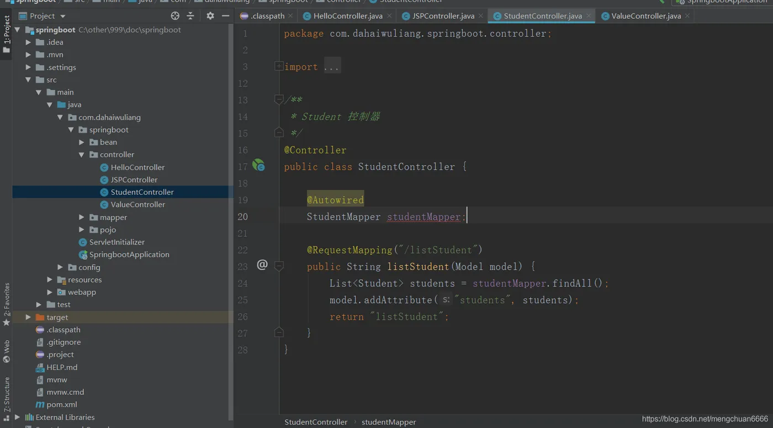Viewport: 773px width, 428px height.
Task: Click the request mapping @ gutter icon
Action: point(262,265)
